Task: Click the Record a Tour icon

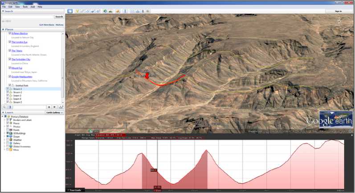Action: 98,11
